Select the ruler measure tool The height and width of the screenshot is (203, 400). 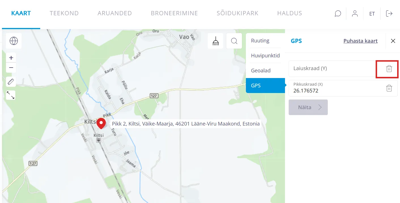11,82
